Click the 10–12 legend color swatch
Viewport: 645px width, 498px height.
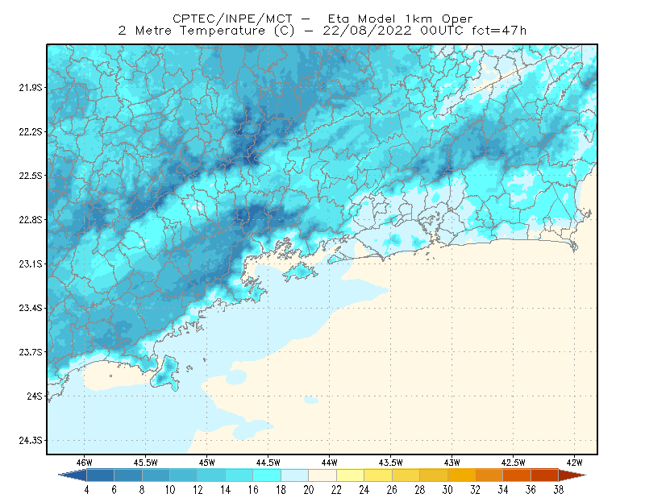184,475
